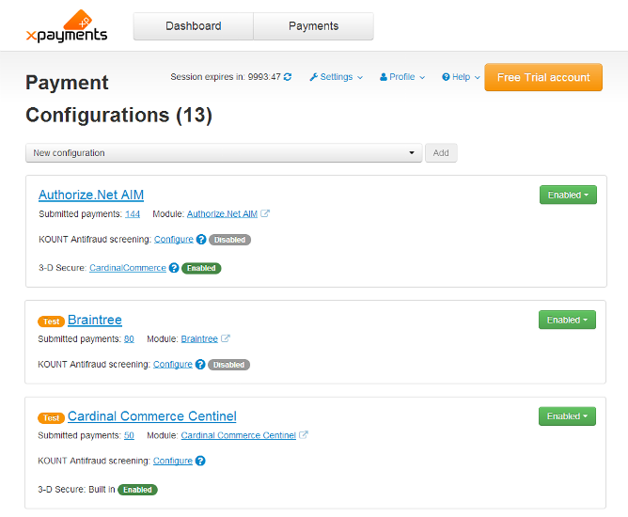Show 3-D Secure CardinalCommerce help icon
Screen dimensions: 628x517
tap(173, 268)
